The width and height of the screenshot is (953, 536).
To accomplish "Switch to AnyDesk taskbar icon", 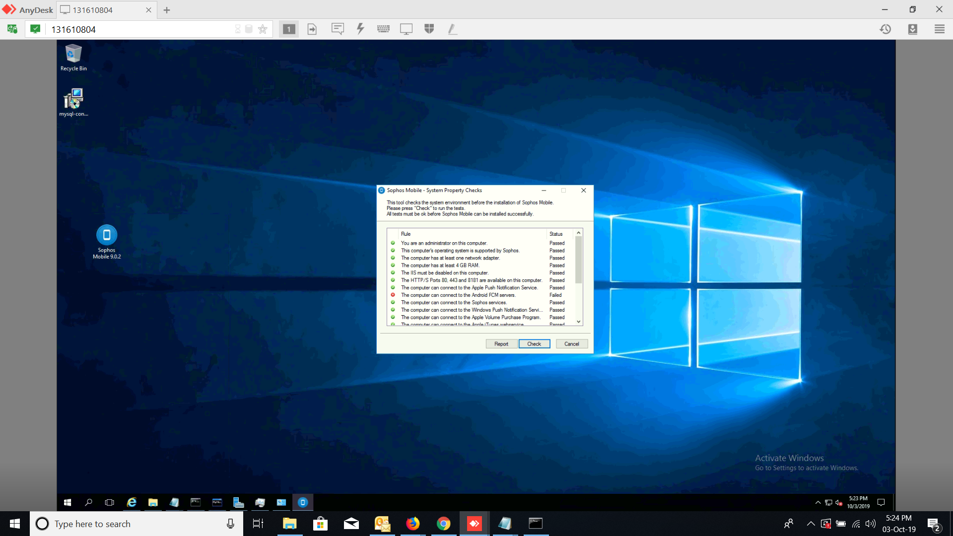I will click(474, 524).
